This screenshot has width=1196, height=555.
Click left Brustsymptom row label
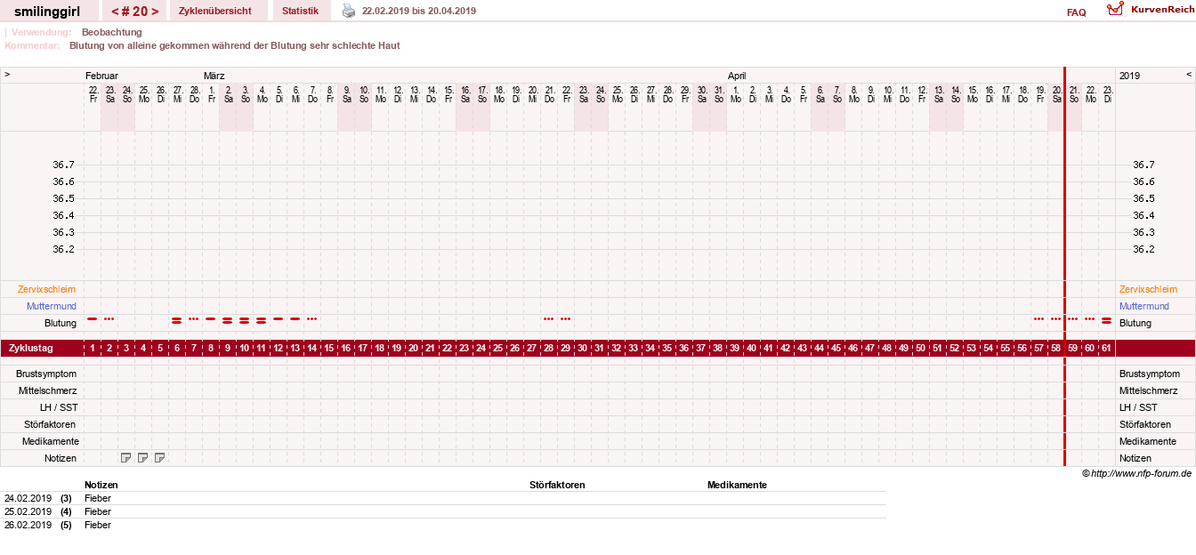[46, 374]
